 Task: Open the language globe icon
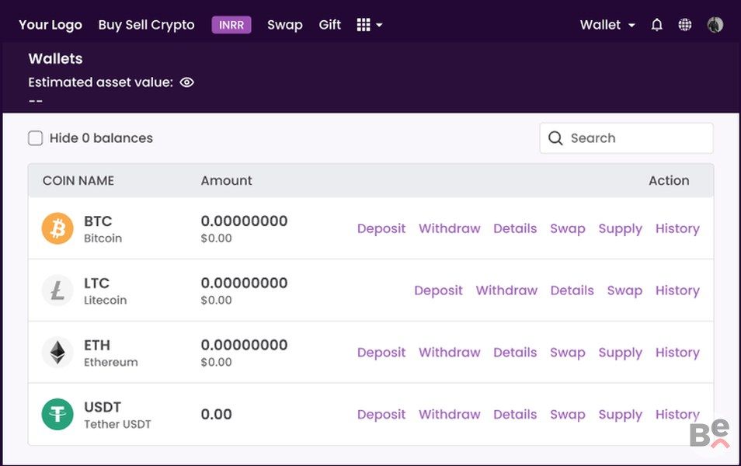684,25
